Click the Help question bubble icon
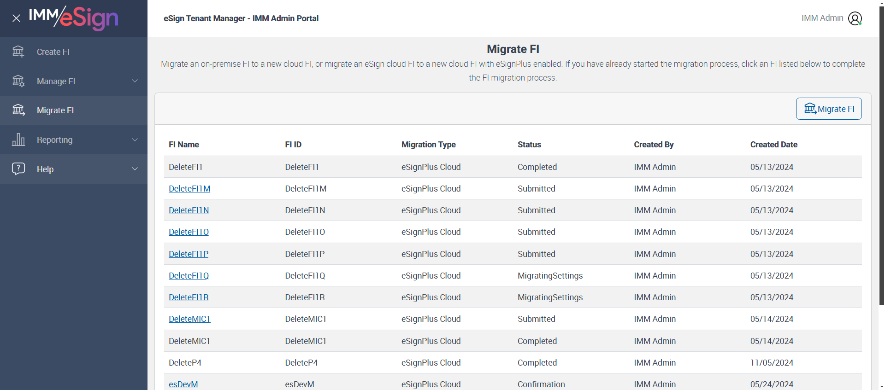 pyautogui.click(x=18, y=169)
